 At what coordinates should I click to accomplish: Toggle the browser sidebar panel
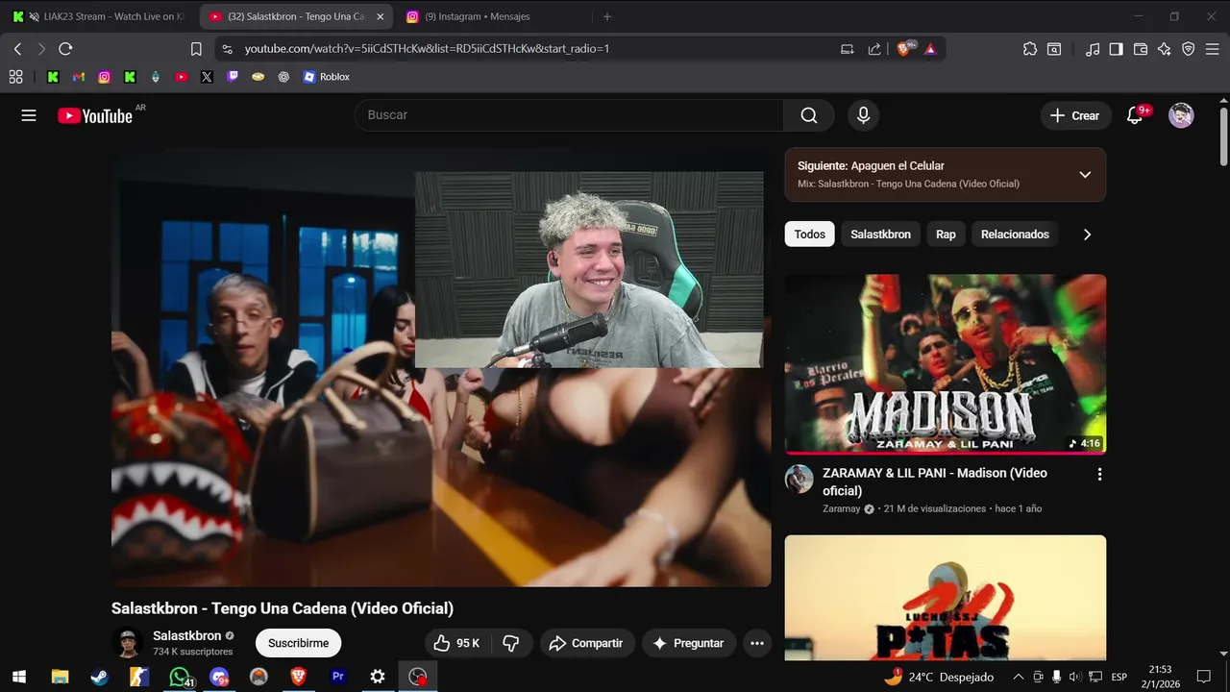[x=1116, y=48]
